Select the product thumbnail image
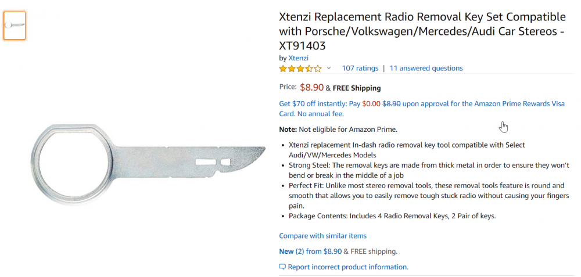Screen dimensions: 581x277 point(15,25)
